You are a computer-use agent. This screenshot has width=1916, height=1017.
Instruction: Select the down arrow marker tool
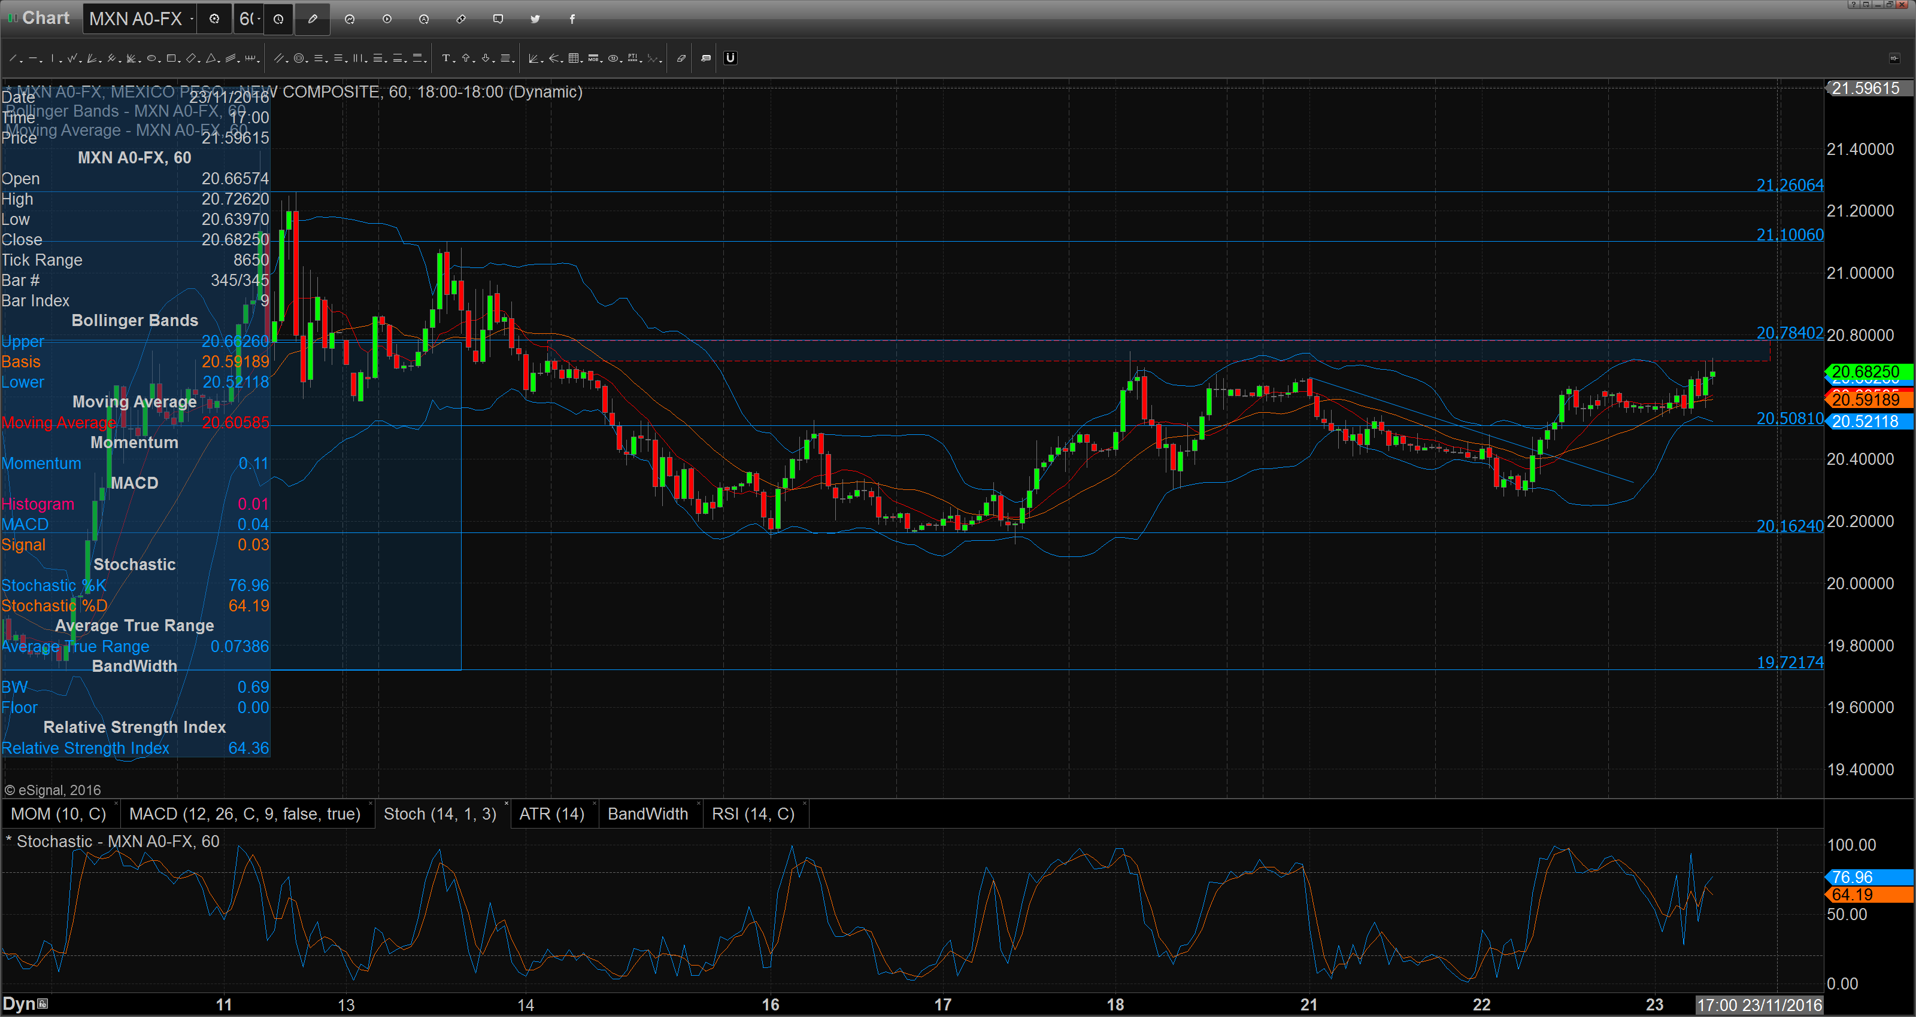coord(486,58)
